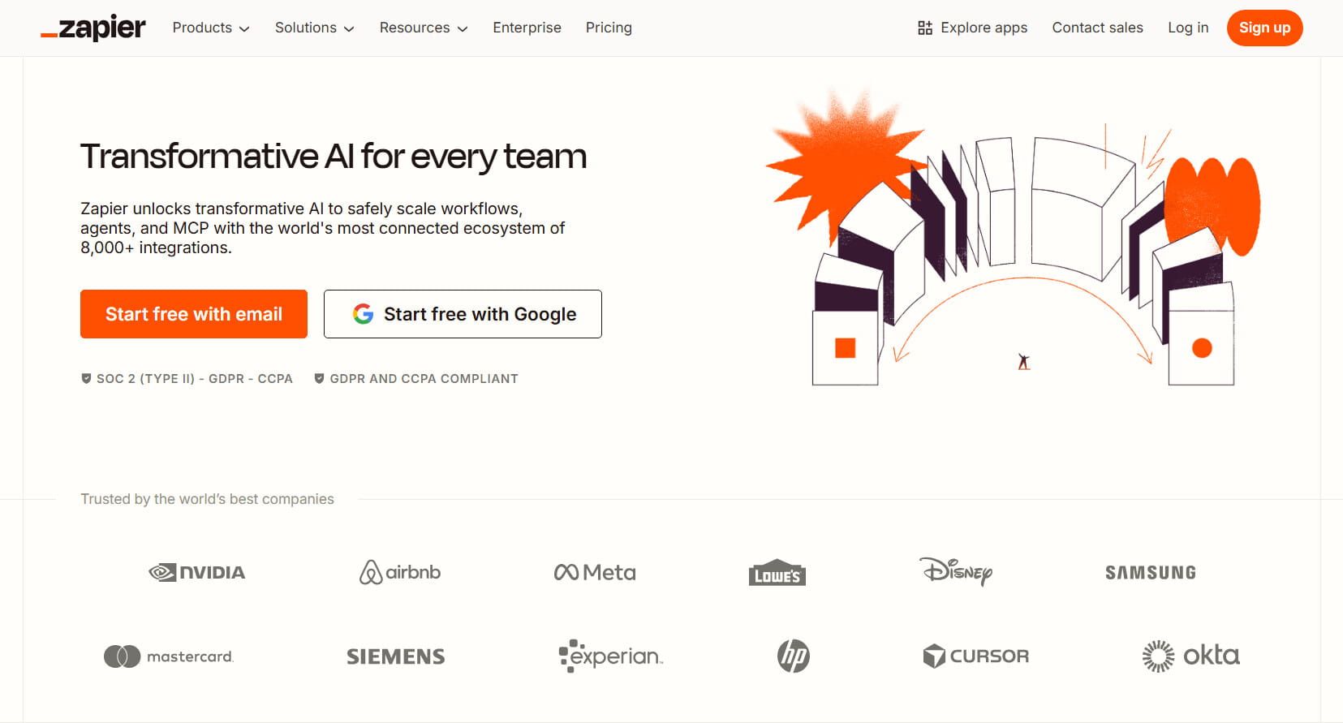Click the 8,000+ integrations description paragraph
Viewport: 1343px width, 723px height.
322,228
